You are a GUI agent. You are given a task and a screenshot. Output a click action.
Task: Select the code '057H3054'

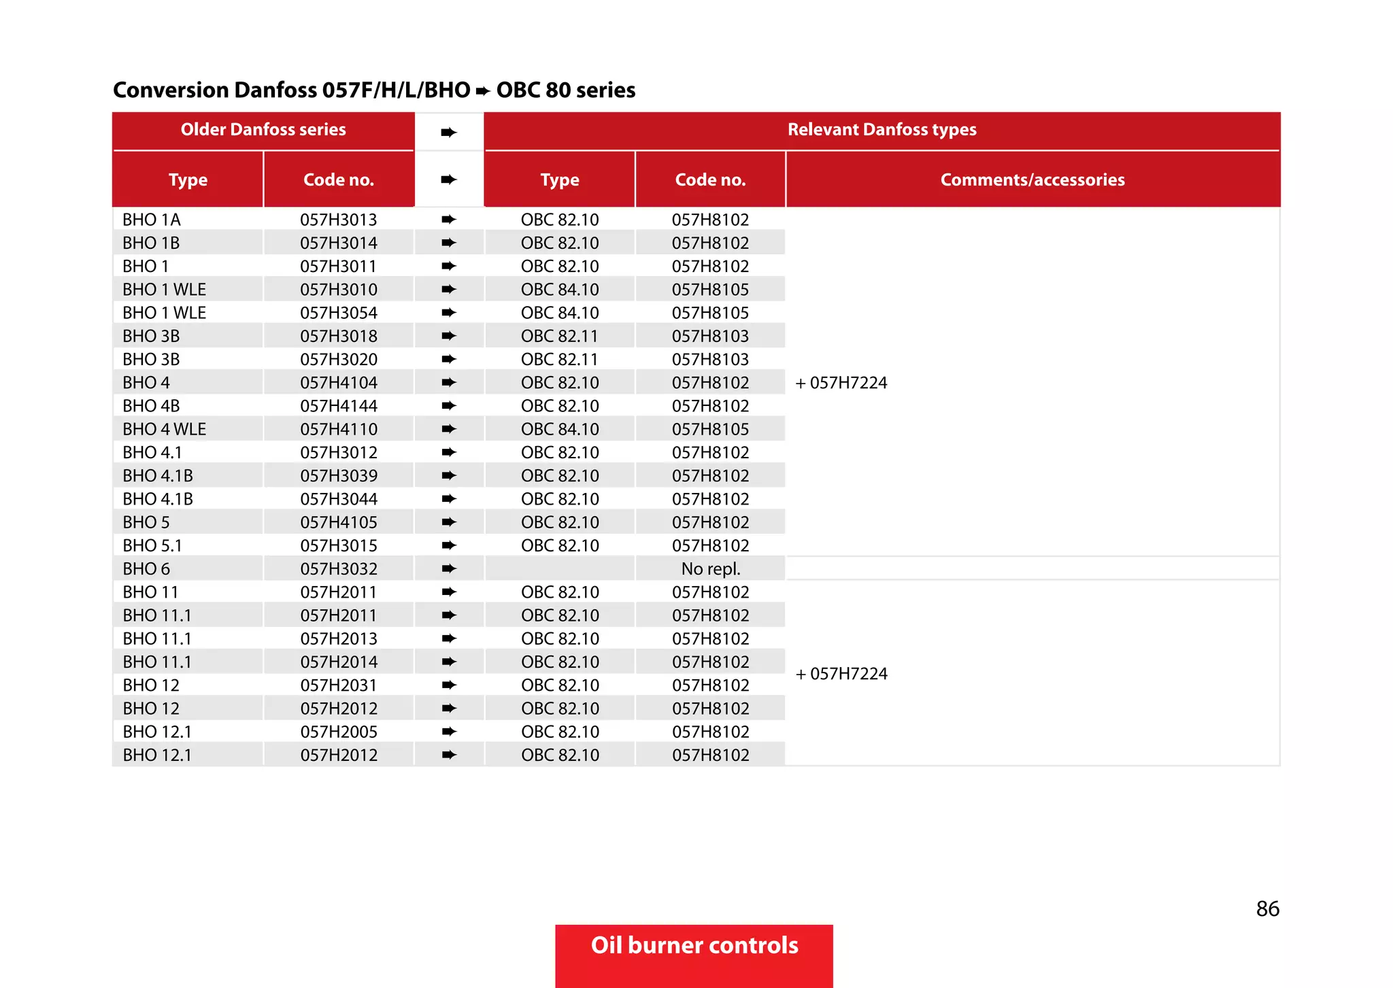(x=339, y=313)
